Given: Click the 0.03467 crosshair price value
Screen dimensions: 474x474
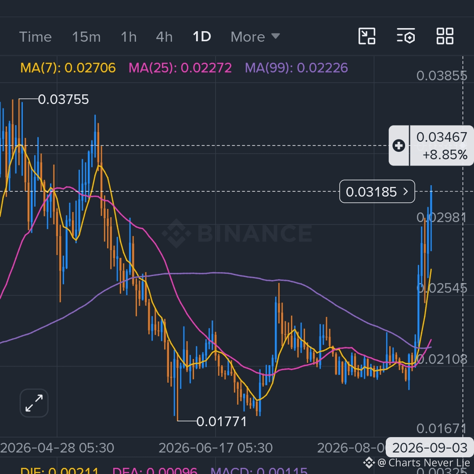Looking at the screenshot, I should pyautogui.click(x=442, y=137).
